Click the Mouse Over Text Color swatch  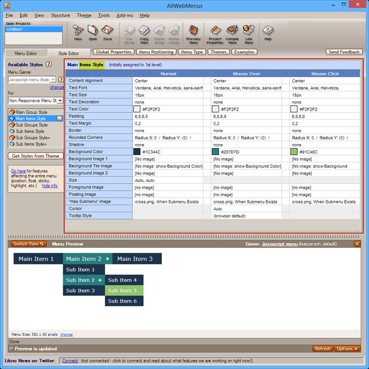(x=215, y=109)
